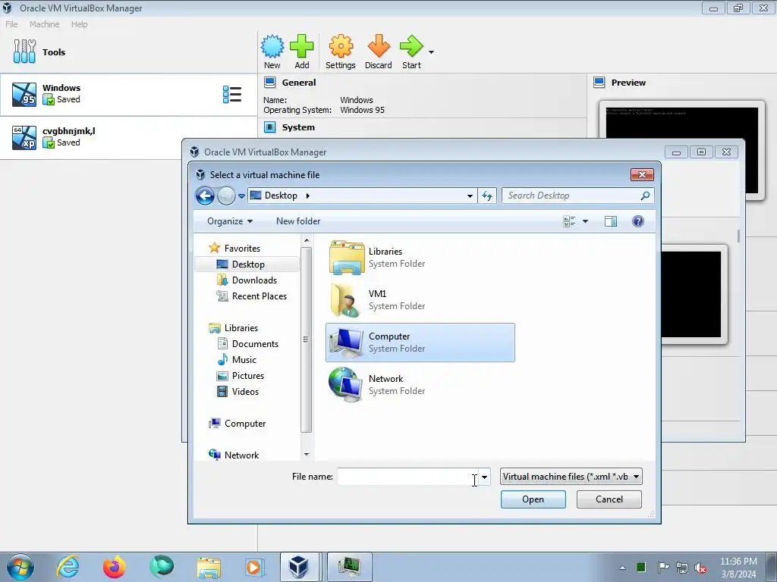777x582 pixels.
Task: Click the VirtualBox taskbar icon
Action: (299, 567)
